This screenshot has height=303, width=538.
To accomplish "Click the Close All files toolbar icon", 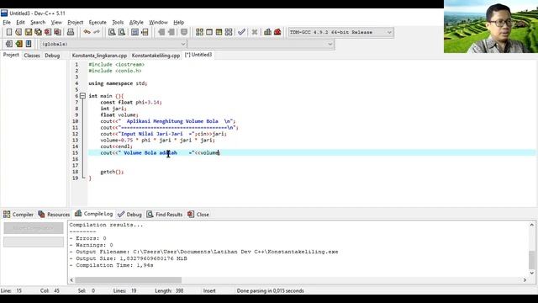I will (x=58, y=32).
